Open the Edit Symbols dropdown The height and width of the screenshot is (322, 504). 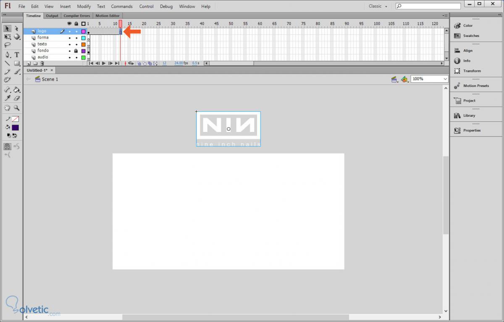[404, 79]
